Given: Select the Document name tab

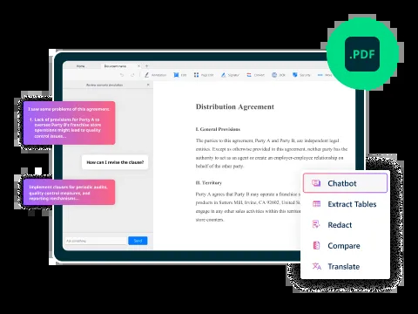Looking at the screenshot, I should pyautogui.click(x=115, y=66).
